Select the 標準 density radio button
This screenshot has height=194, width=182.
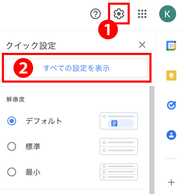pyautogui.click(x=12, y=146)
